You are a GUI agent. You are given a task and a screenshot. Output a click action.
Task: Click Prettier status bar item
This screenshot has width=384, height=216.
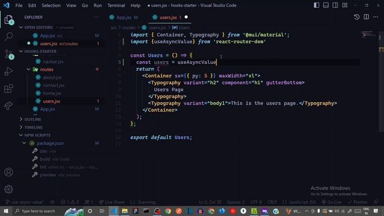358,202
